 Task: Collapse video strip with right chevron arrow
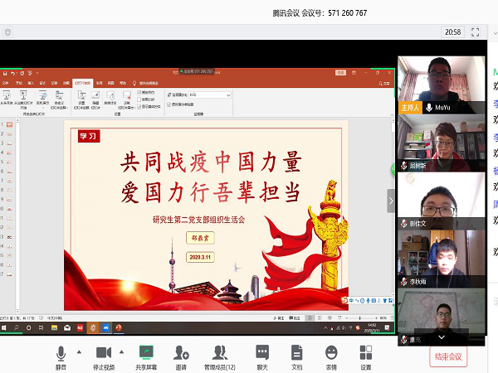391,200
